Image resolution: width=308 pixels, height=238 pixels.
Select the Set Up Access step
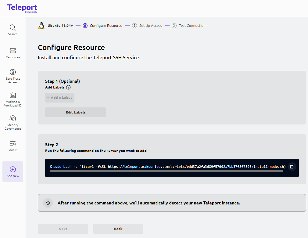150,26
